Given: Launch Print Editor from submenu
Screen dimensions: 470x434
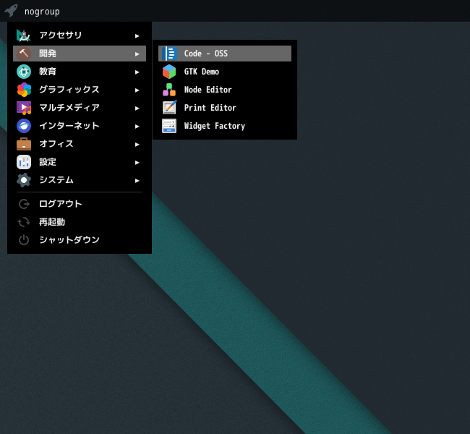Looking at the screenshot, I should [225, 108].
